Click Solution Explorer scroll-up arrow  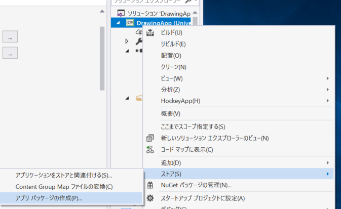coord(195,12)
